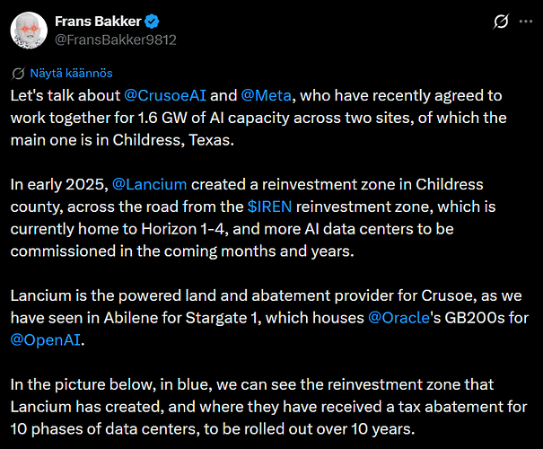
Task: Click the paragraph beginning In early 2025
Action: [253, 217]
